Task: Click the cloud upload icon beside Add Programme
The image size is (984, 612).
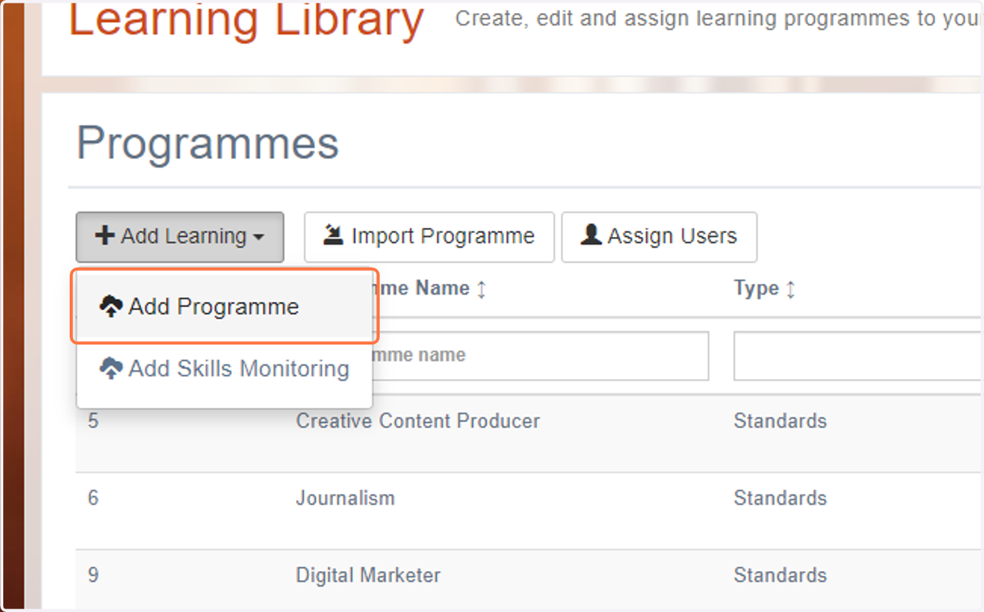Action: pyautogui.click(x=111, y=308)
